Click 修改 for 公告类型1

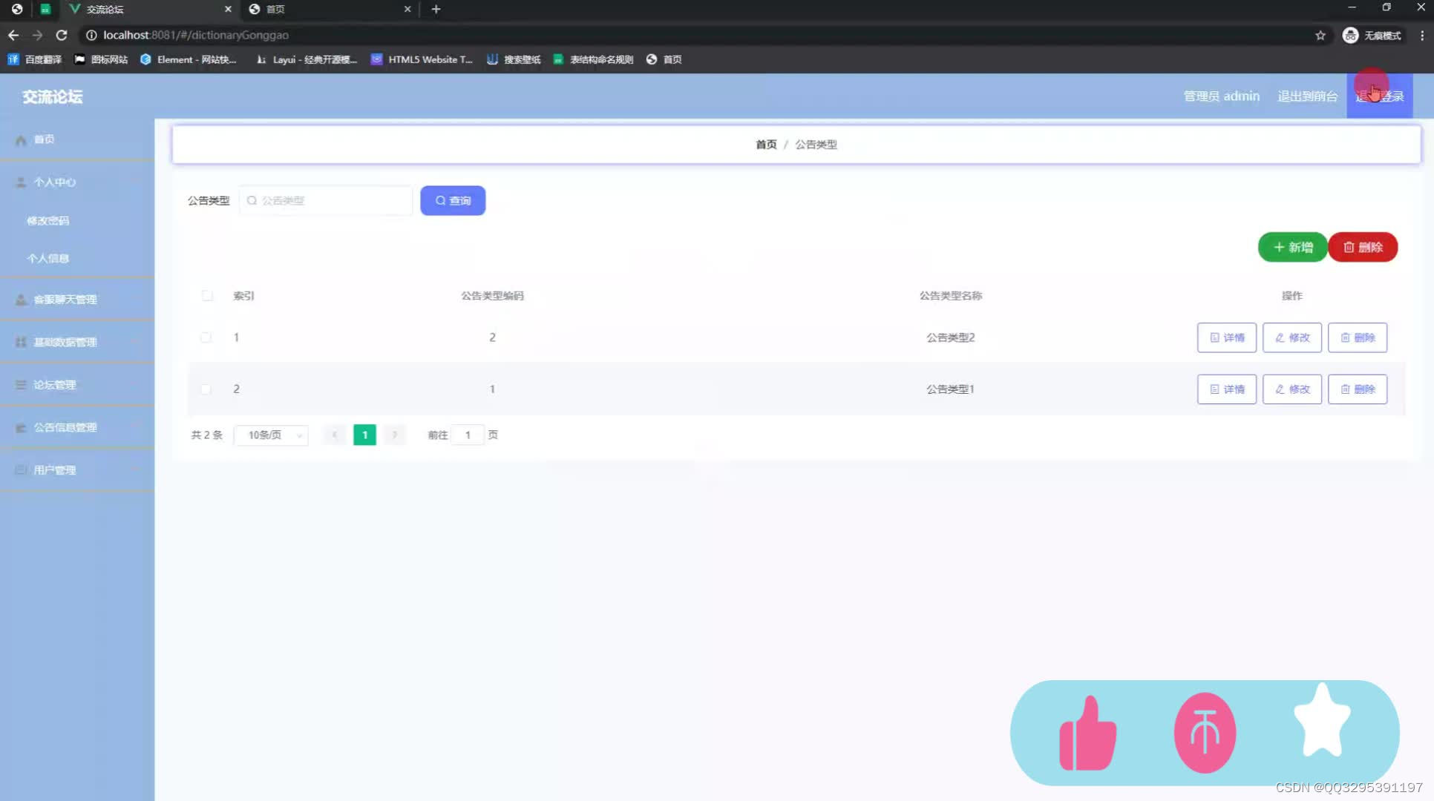pos(1292,389)
